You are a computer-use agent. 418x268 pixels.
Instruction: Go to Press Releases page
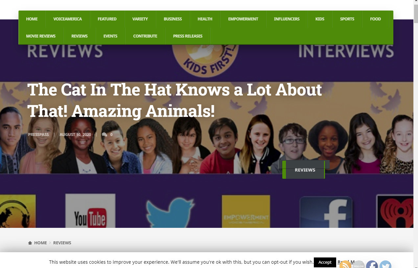188,36
